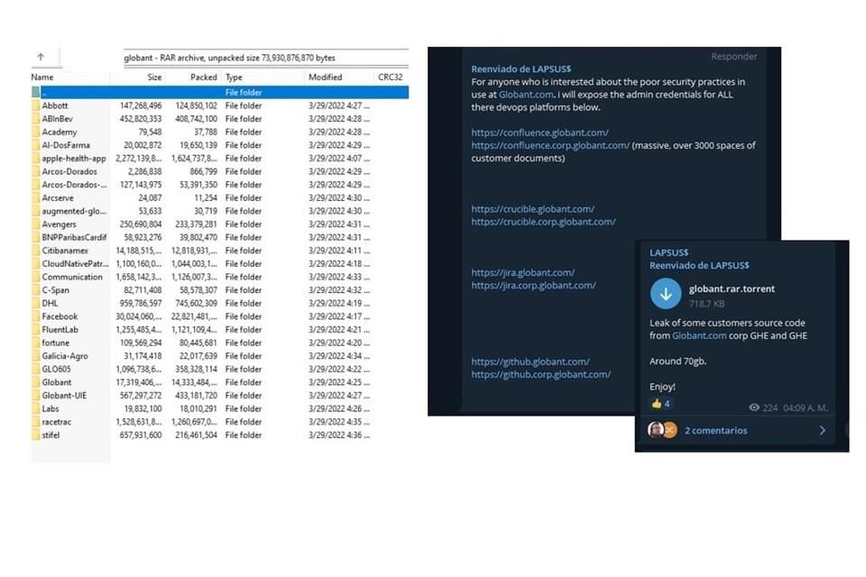Click the DHL folder icon

click(36, 304)
